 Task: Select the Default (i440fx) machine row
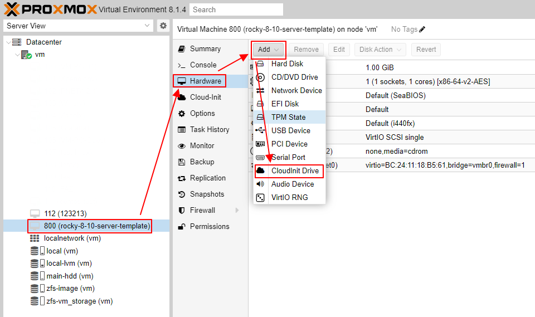[x=392, y=124]
